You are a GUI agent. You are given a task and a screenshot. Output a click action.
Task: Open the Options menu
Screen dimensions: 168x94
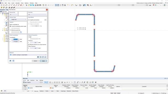point(27,3)
